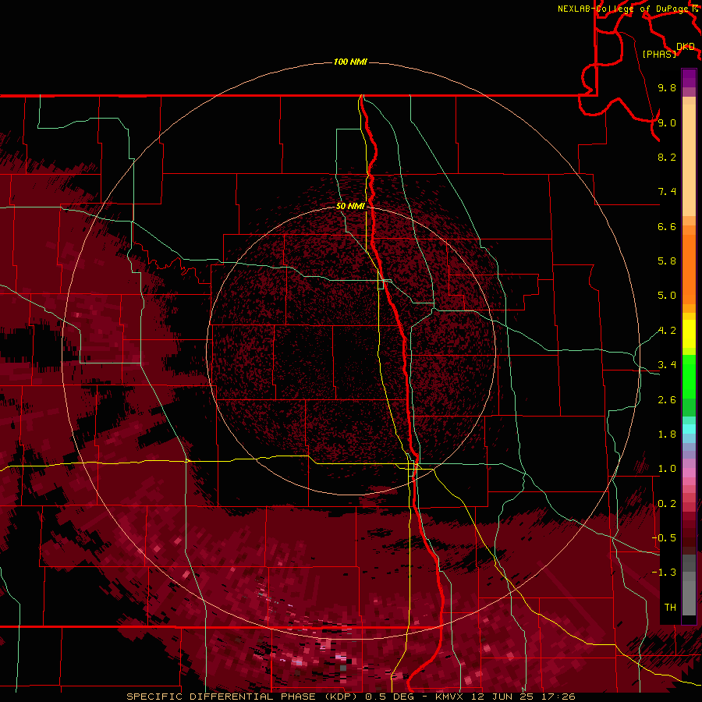This screenshot has width=702, height=702.
Task: Pick the bright green segment of the color bar
Action: [689, 377]
